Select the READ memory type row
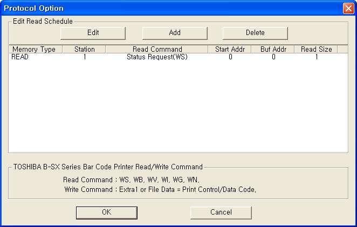The height and width of the screenshot is (227, 357). click(x=20, y=57)
